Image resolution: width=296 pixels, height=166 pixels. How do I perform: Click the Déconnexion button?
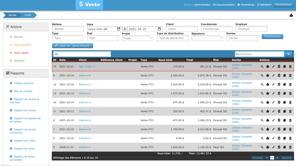[x=283, y=5]
